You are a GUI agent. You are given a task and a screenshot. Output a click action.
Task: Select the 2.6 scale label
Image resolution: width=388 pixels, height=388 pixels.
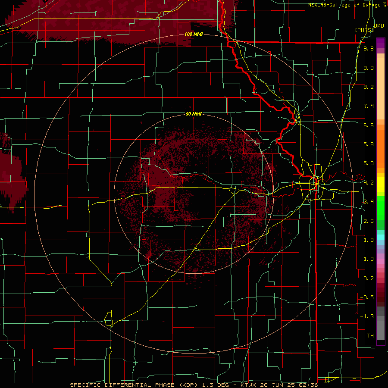pyautogui.click(x=369, y=221)
